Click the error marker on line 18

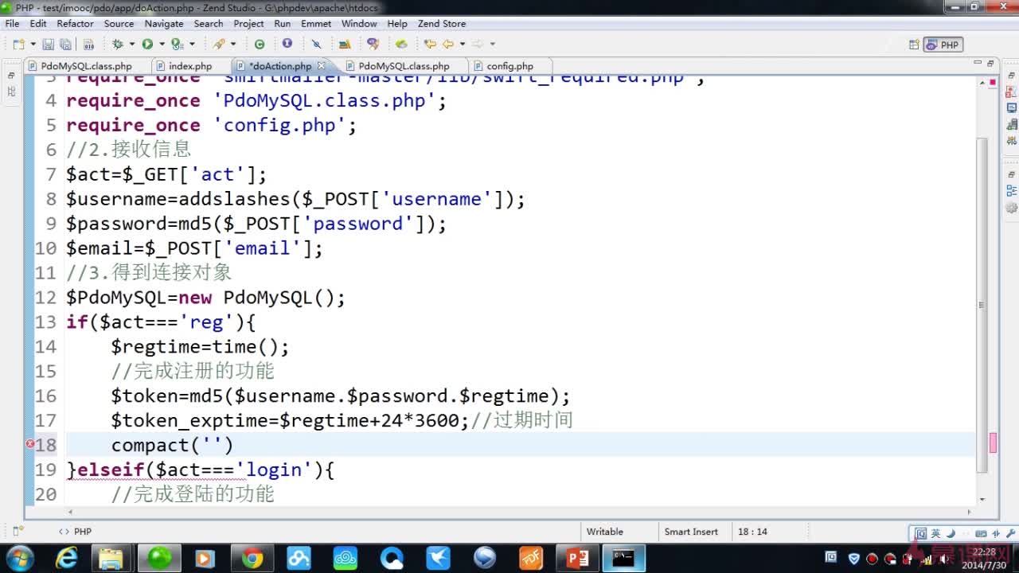coord(30,444)
